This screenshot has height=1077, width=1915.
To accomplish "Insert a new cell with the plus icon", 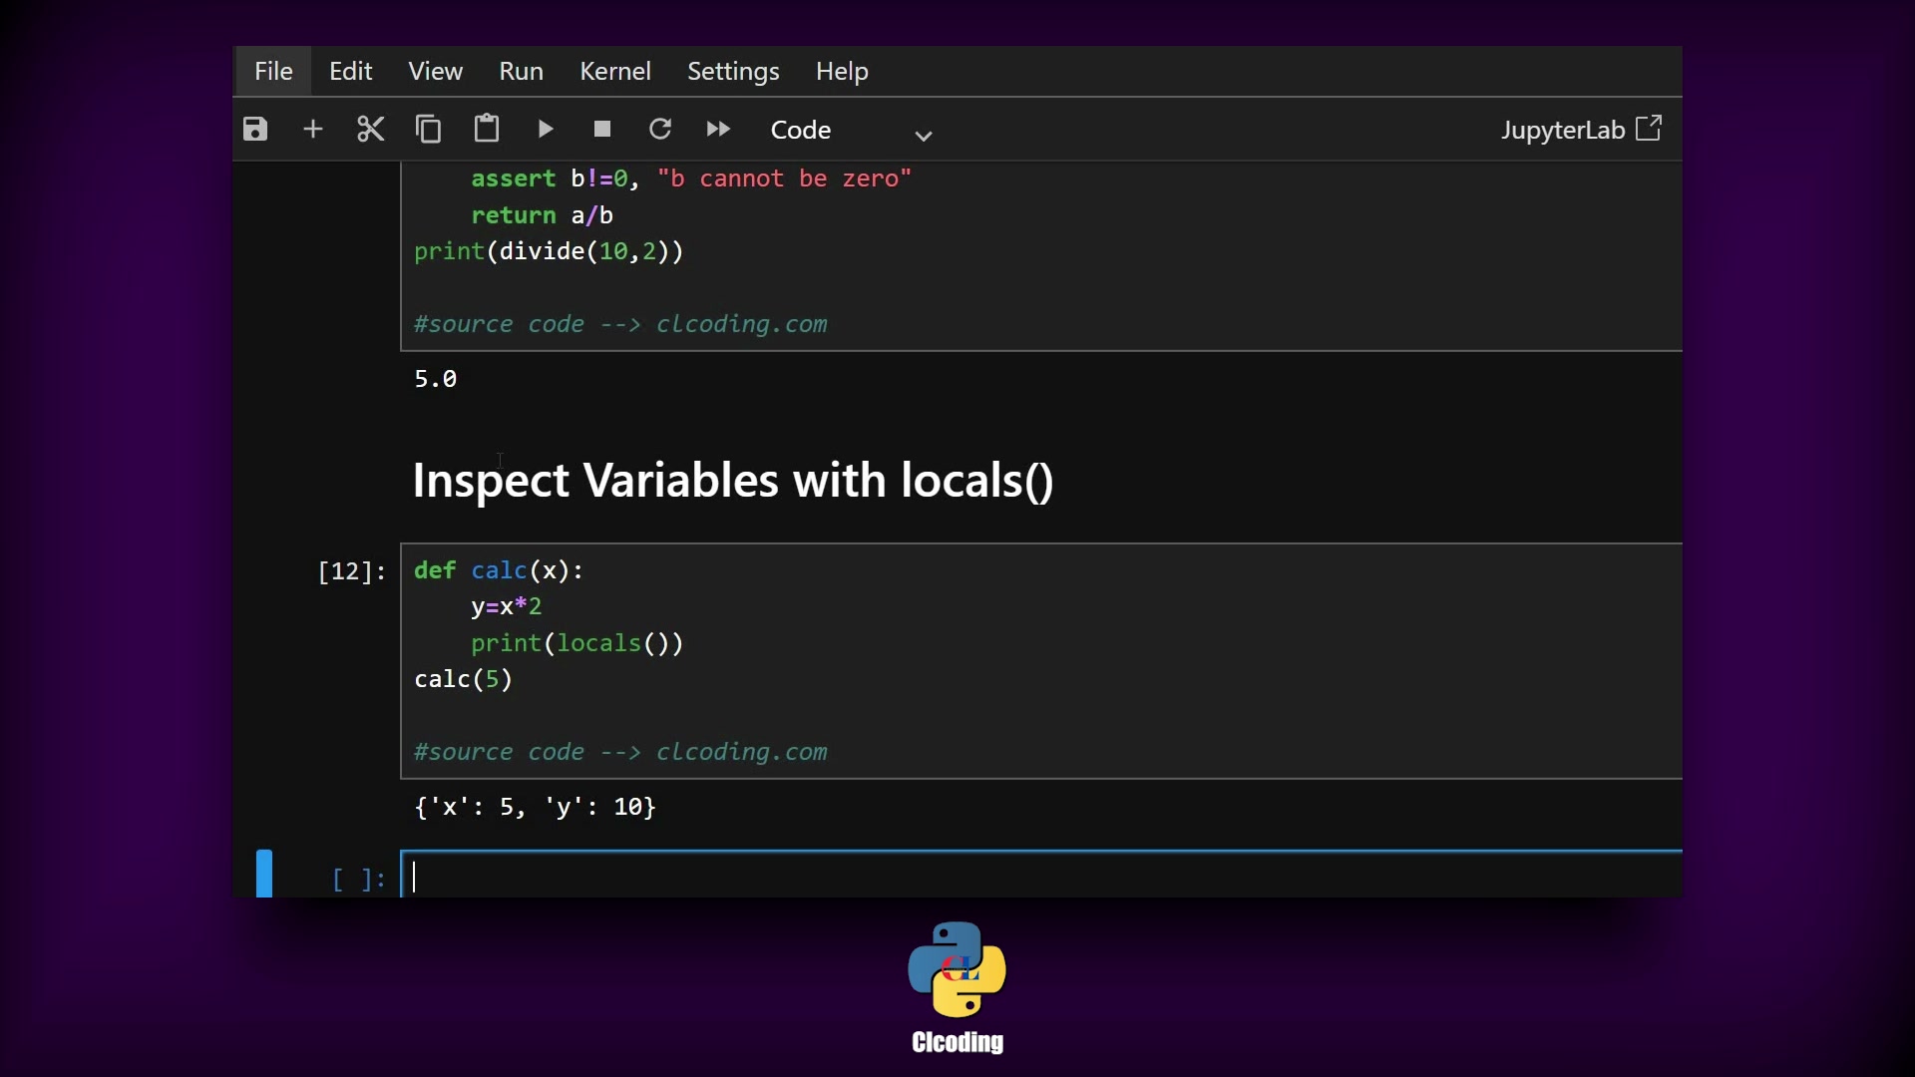I will click(313, 130).
